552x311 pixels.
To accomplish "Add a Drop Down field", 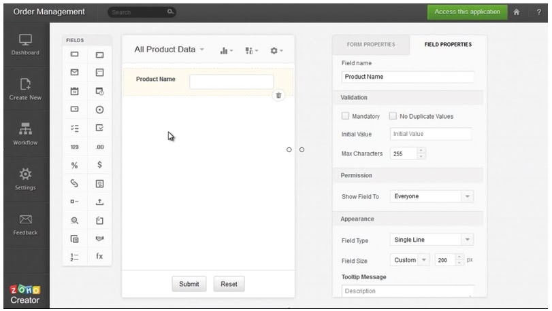I will [74, 109].
